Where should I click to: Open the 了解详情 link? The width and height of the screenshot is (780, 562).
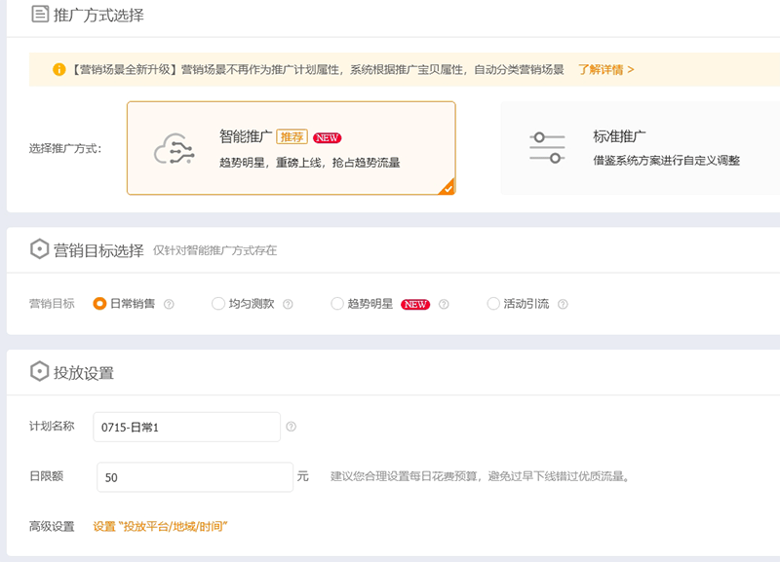tap(605, 70)
